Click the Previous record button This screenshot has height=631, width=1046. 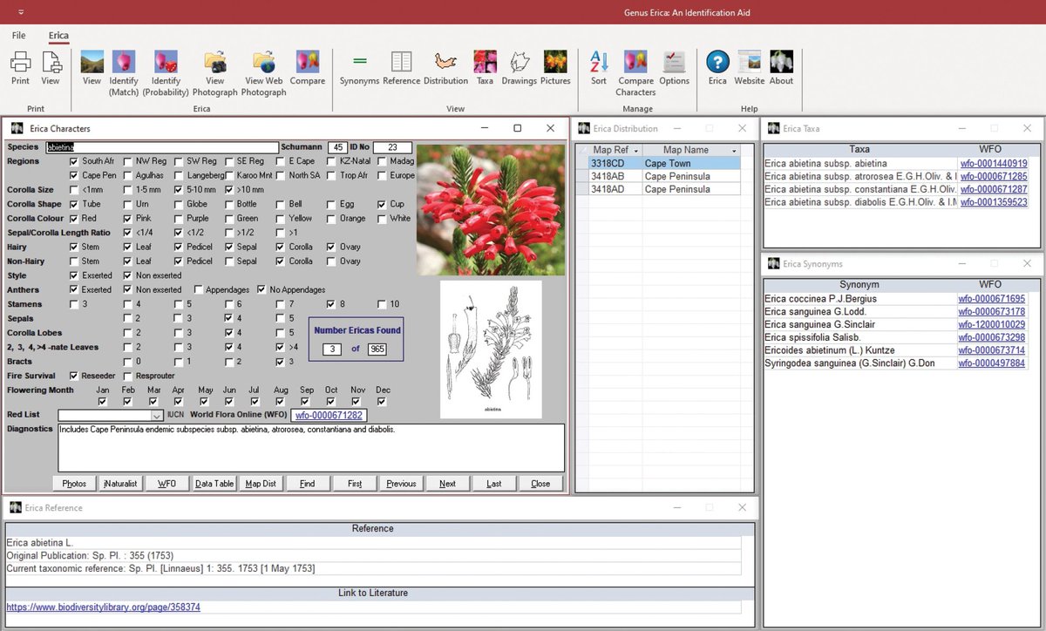[x=401, y=484]
